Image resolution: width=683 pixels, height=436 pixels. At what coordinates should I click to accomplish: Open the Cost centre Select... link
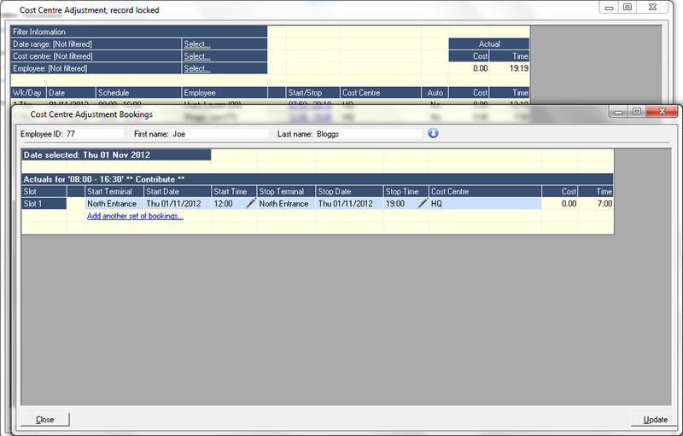(x=197, y=56)
